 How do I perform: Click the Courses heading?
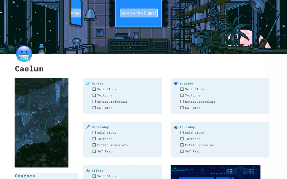(25, 176)
